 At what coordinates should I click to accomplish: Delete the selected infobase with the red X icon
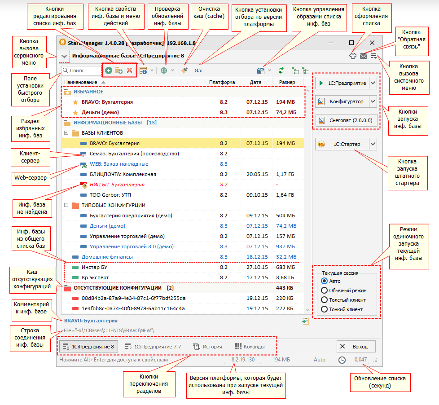pyautogui.click(x=129, y=70)
